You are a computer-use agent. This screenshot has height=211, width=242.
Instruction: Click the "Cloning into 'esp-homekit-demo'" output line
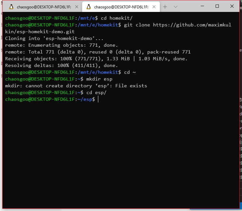pos(54,38)
